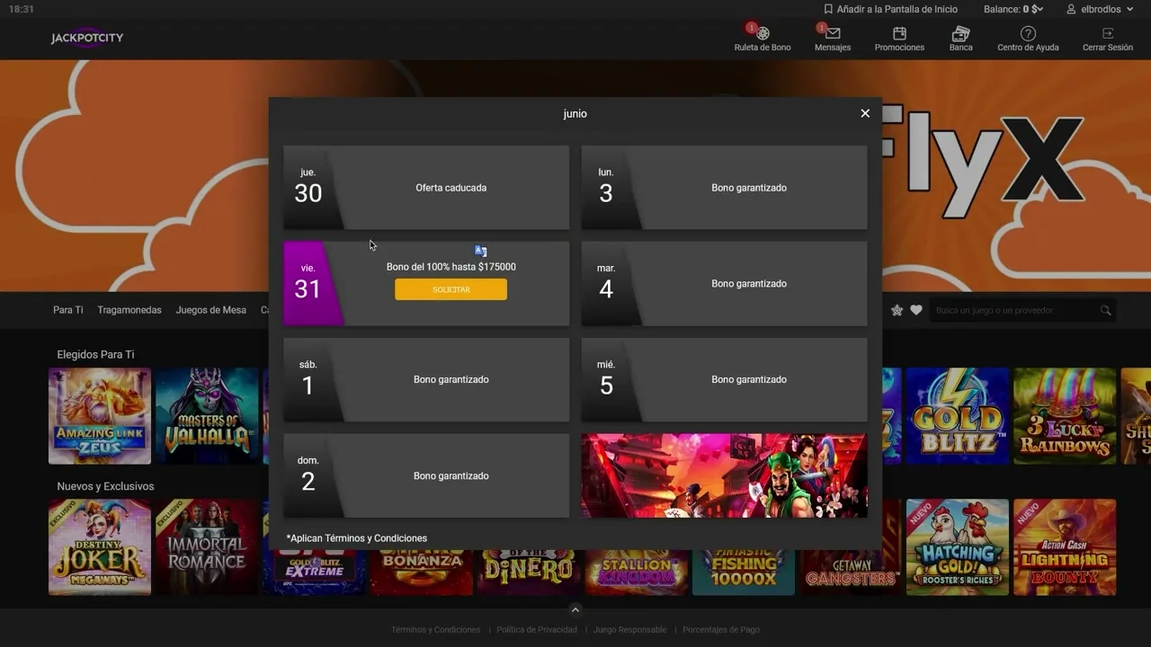Open the Hatching Gold Rooster's Riches game
1151x647 pixels.
[x=958, y=547]
